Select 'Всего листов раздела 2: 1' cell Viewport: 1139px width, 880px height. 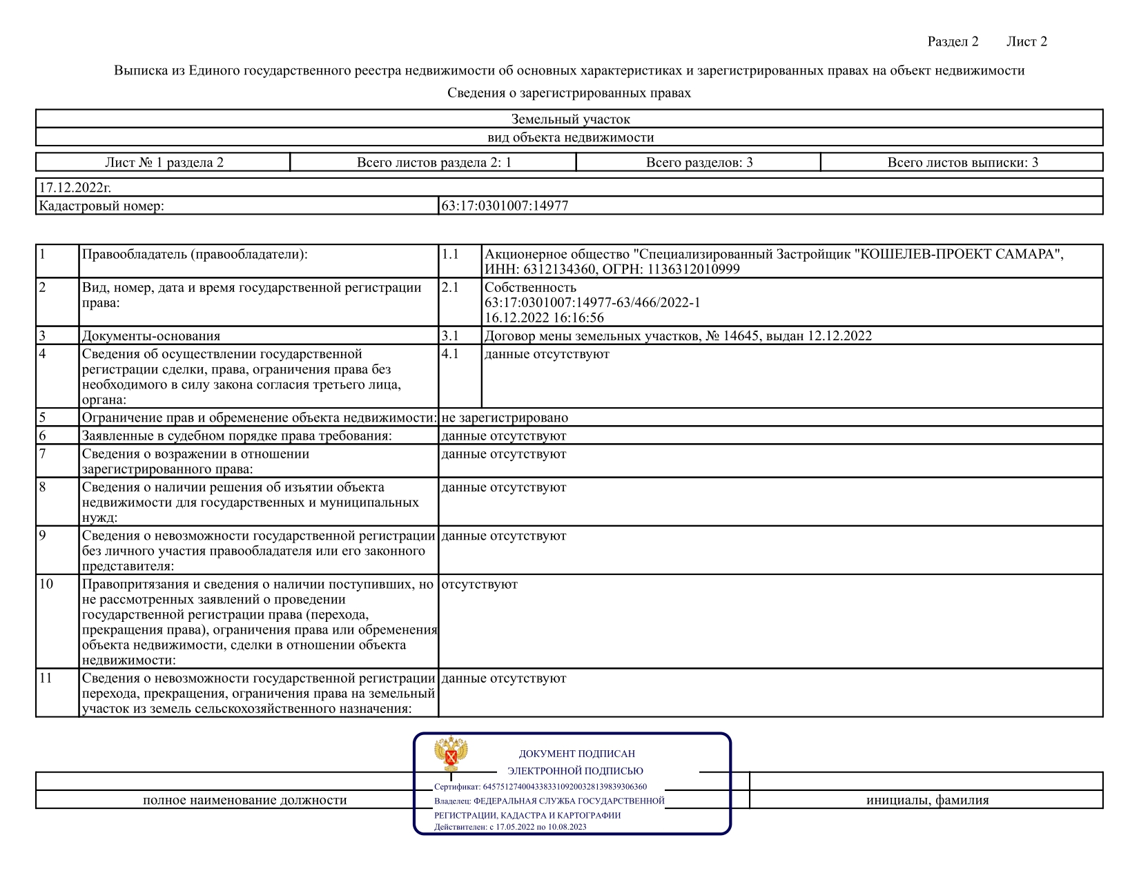tap(434, 163)
